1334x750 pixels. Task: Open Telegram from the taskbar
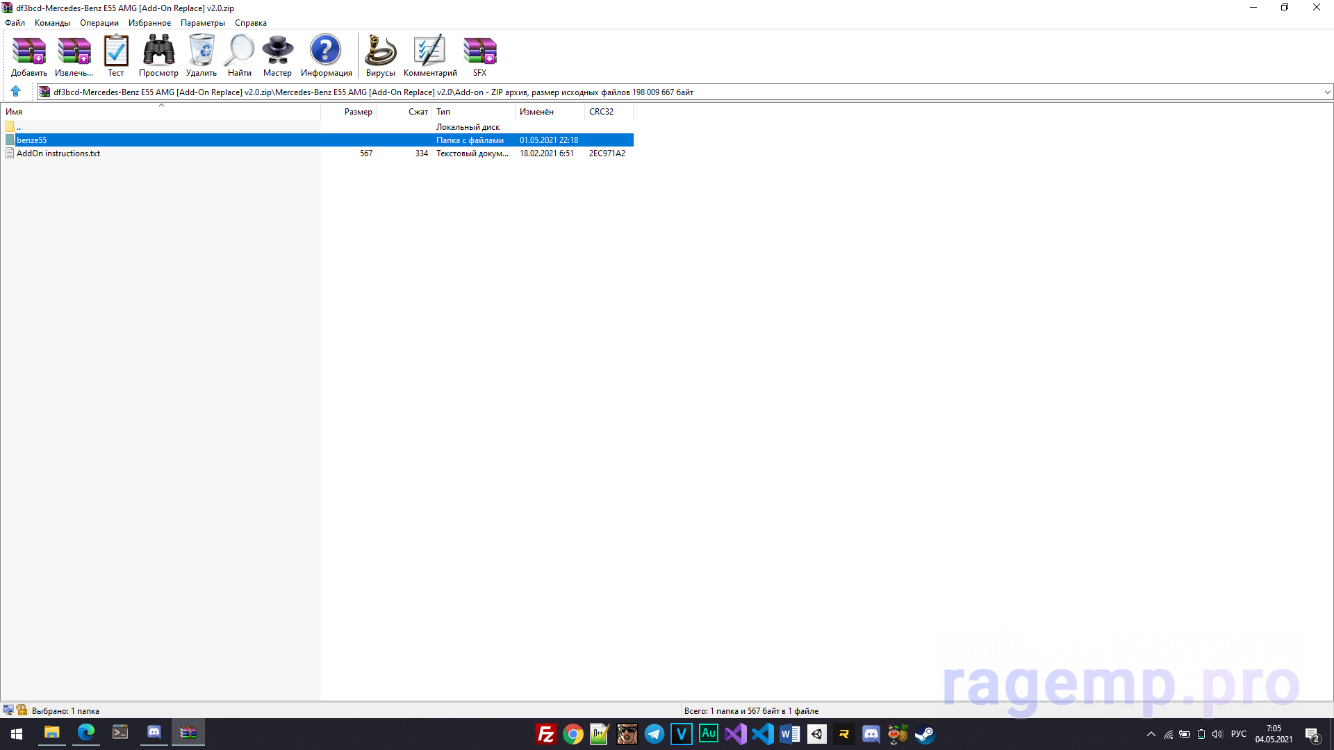coord(654,734)
